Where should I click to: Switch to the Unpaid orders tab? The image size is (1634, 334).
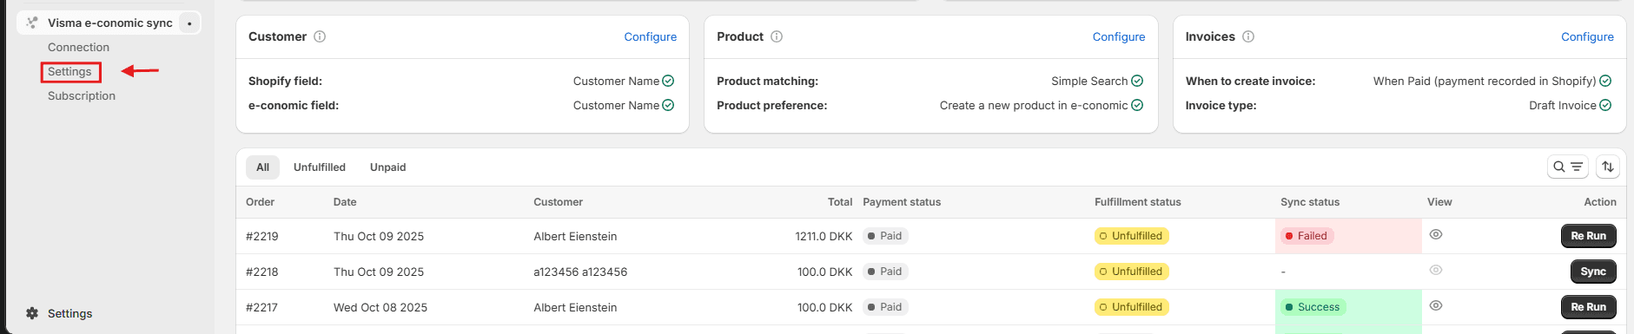coord(388,167)
